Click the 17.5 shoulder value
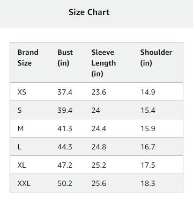Image resolution: width=193 pixels, height=201 pixels. [x=148, y=165]
